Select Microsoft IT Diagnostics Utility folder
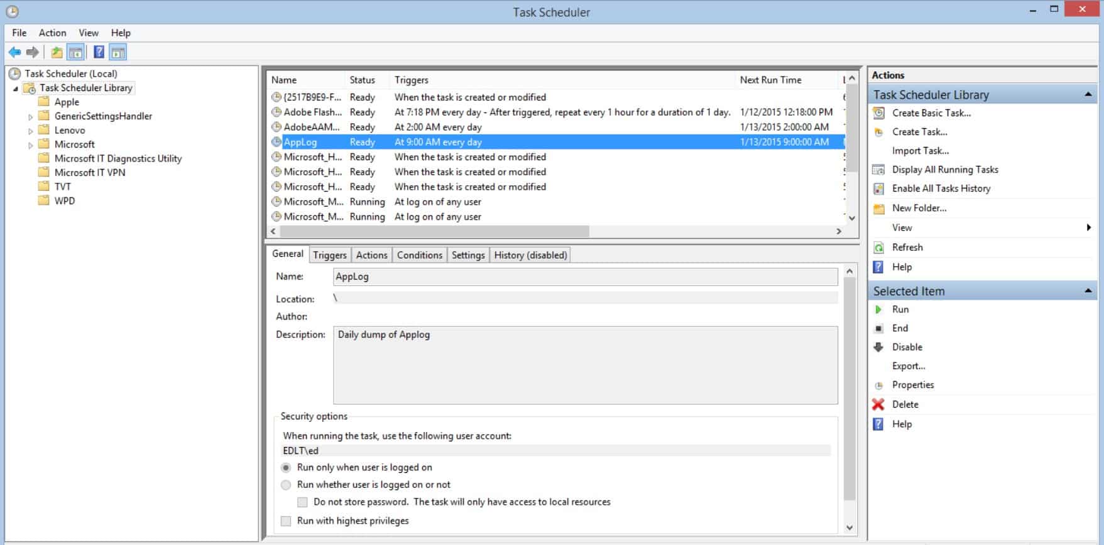Image resolution: width=1104 pixels, height=545 pixels. (x=118, y=159)
